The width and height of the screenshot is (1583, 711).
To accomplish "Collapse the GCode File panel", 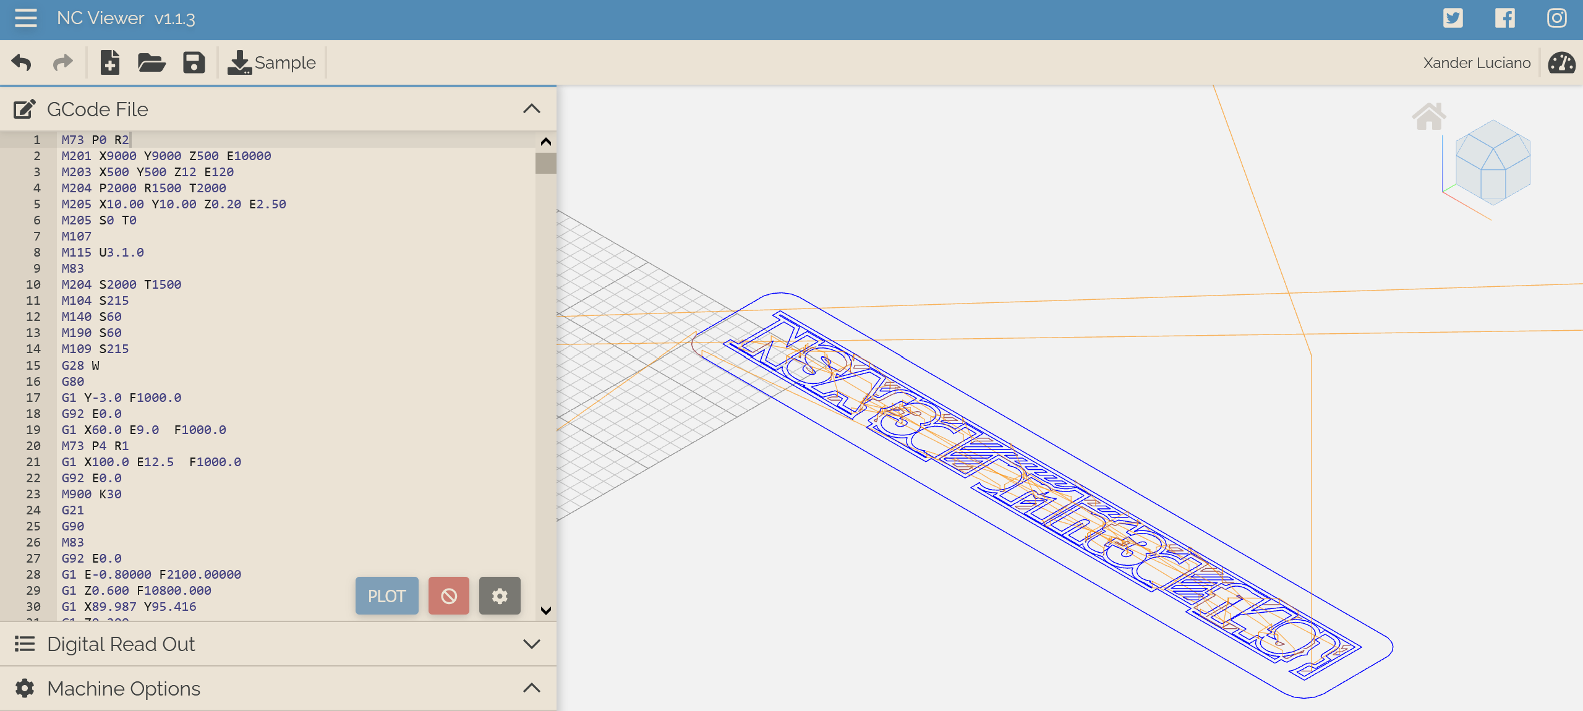I will click(x=531, y=109).
